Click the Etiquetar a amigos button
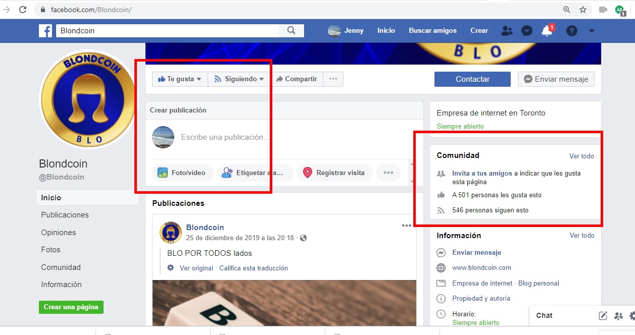Image resolution: width=635 pixels, height=335 pixels. coord(255,173)
